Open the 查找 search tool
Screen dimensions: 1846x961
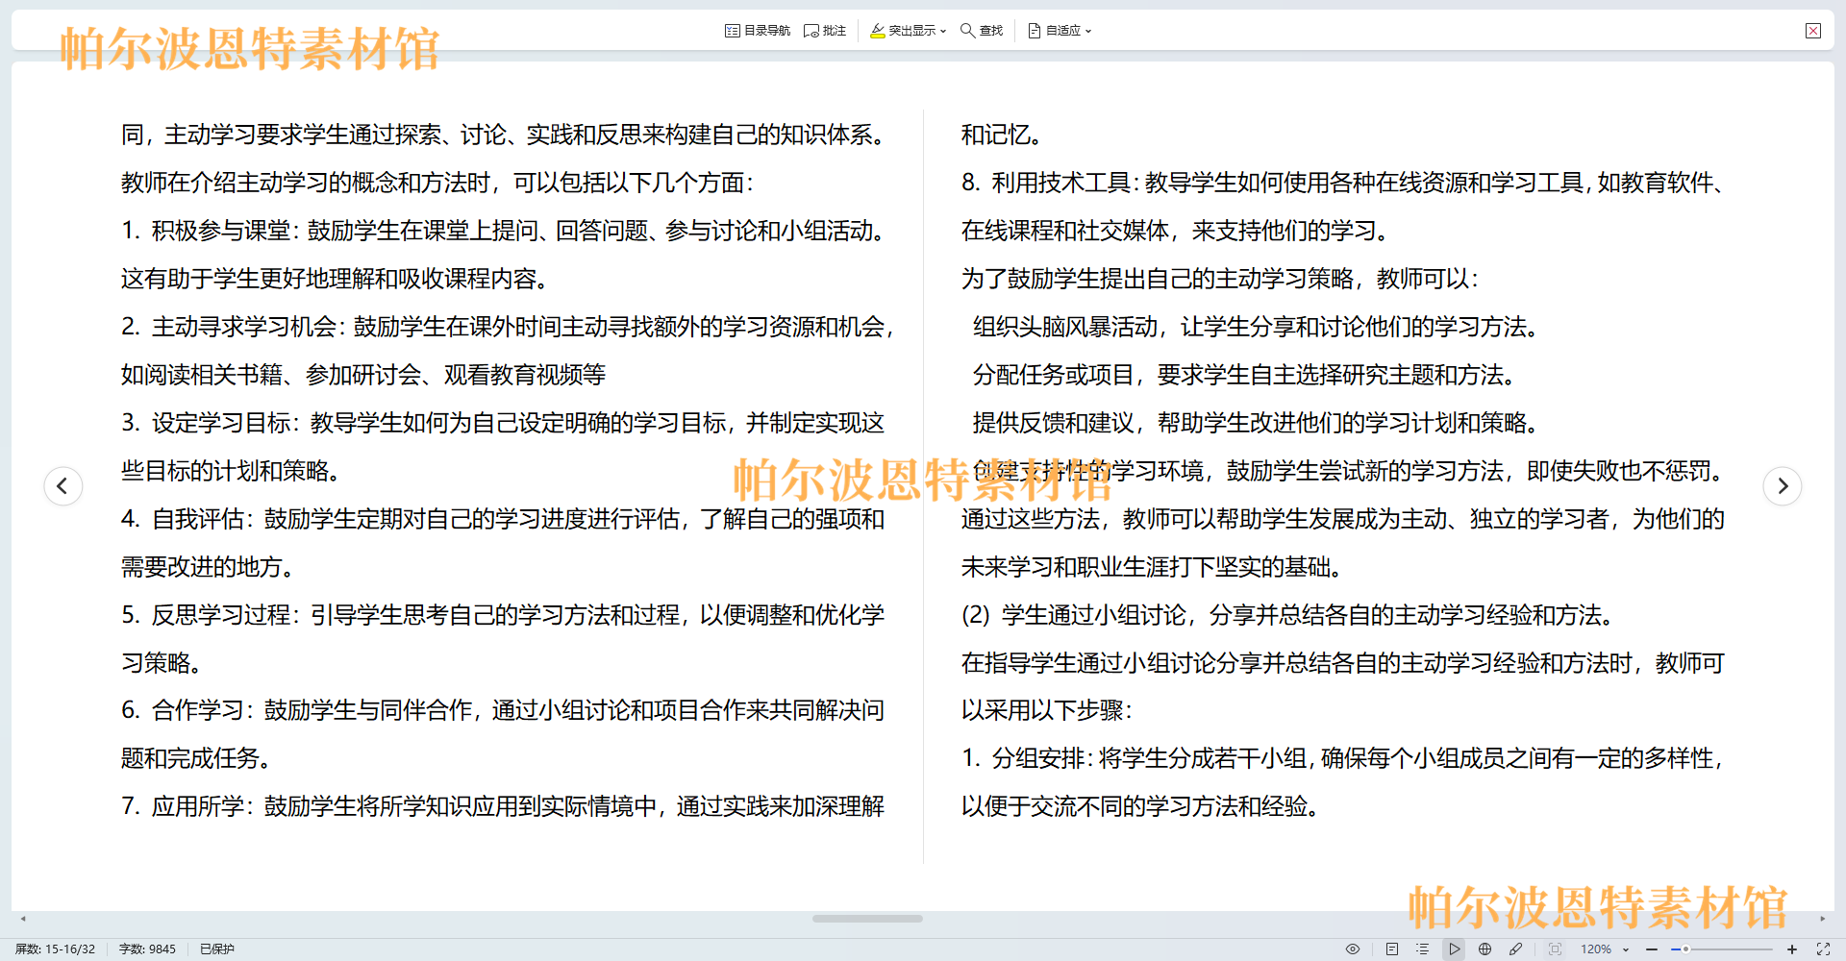point(982,31)
